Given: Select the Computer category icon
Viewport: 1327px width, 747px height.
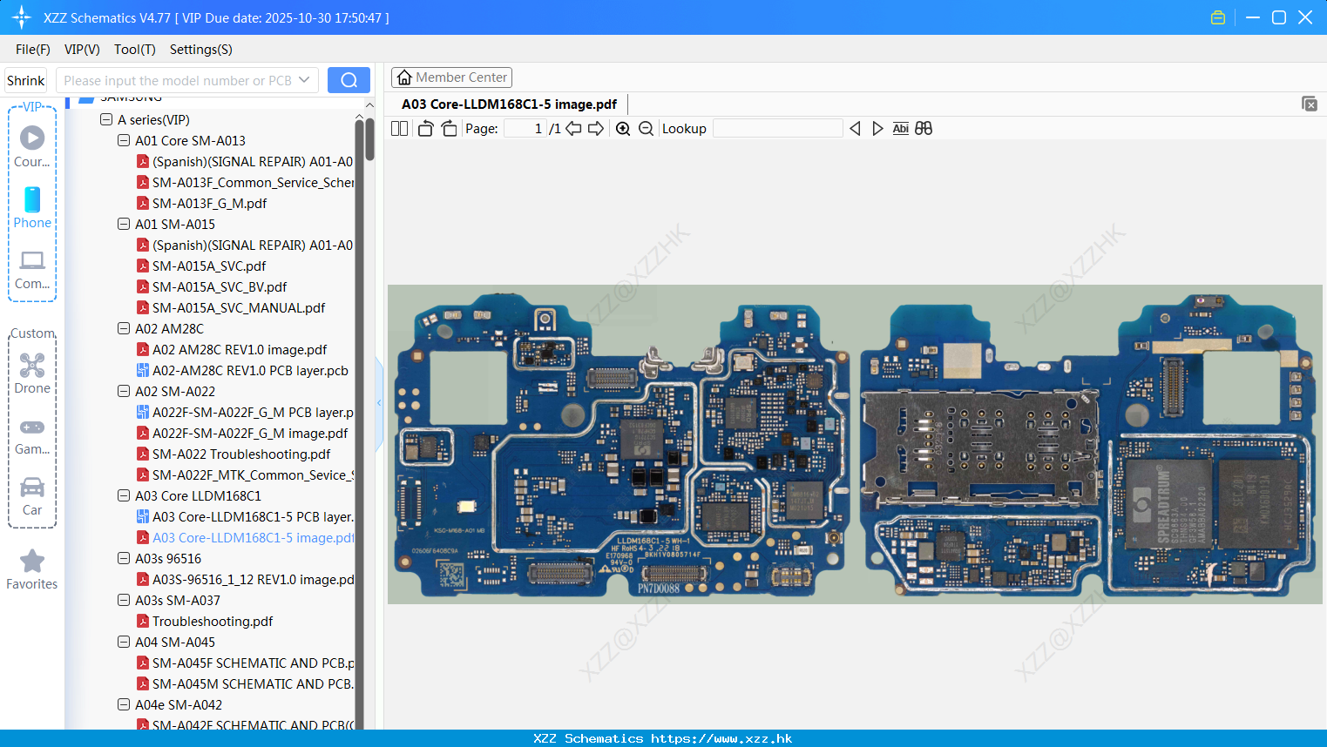Looking at the screenshot, I should coord(32,269).
